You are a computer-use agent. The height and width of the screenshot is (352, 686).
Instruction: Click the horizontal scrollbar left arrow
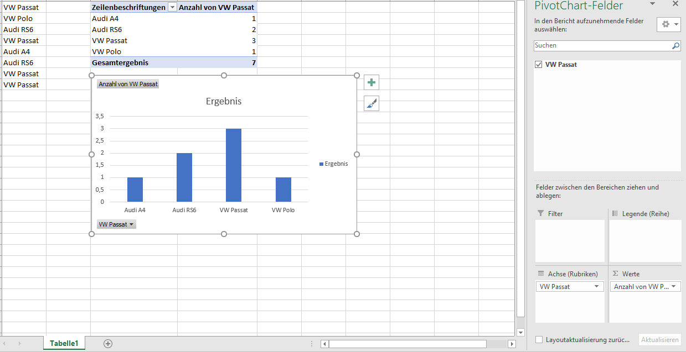click(x=324, y=344)
